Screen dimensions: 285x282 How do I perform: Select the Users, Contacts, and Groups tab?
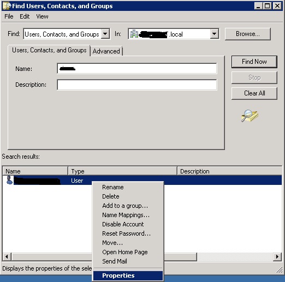tap(49, 50)
